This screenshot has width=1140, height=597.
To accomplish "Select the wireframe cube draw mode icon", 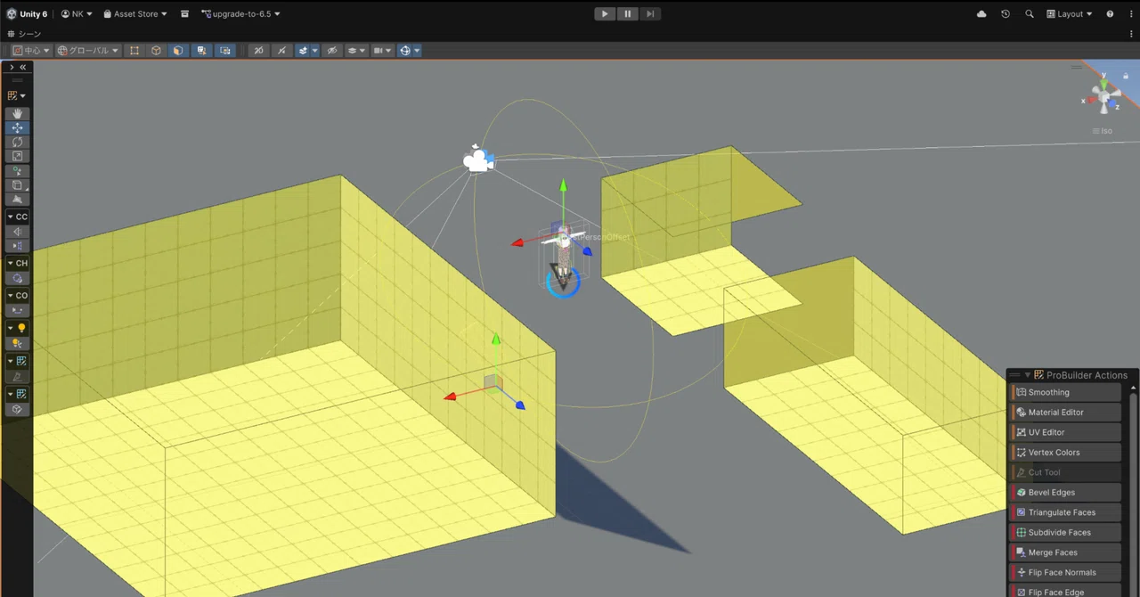I will (156, 51).
